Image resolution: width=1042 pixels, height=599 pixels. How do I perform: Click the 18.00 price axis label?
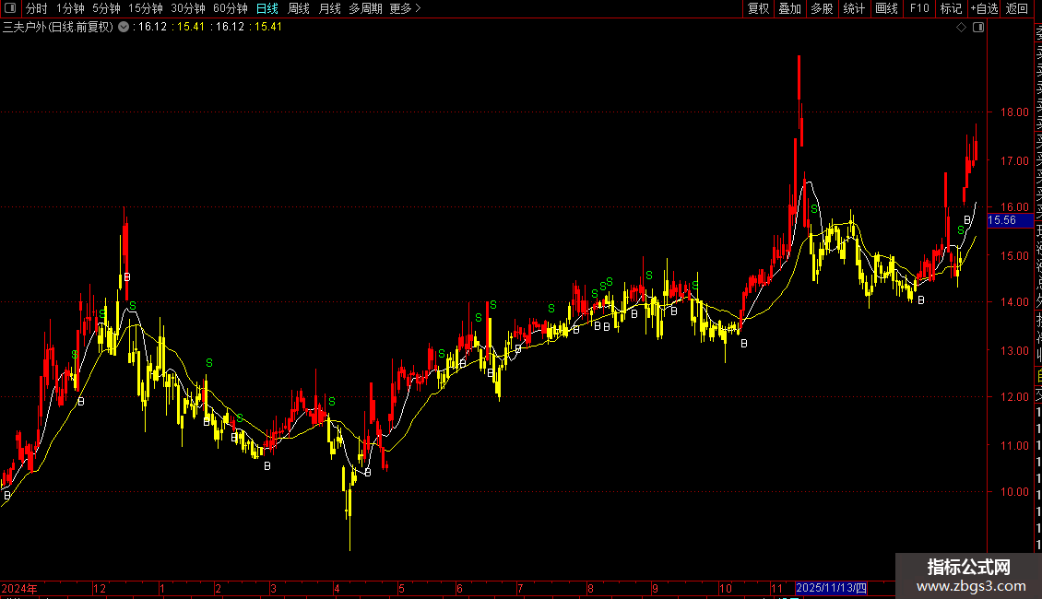(1014, 112)
